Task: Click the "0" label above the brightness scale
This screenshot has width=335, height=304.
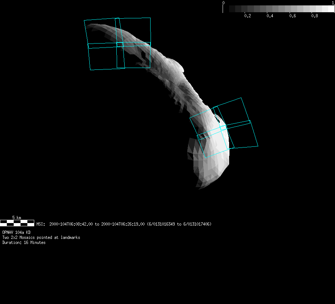Action: (223, 3)
